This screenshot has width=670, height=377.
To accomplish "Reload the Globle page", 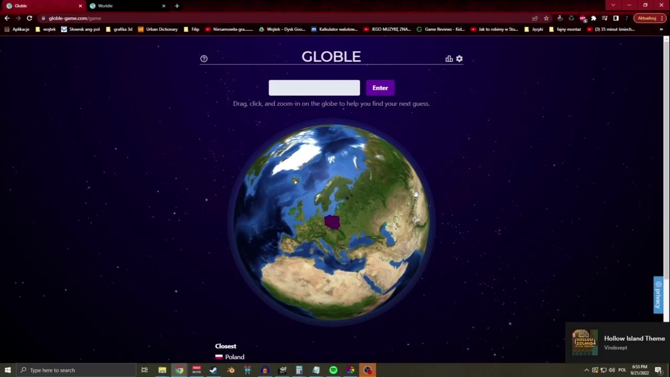I will (x=29, y=18).
